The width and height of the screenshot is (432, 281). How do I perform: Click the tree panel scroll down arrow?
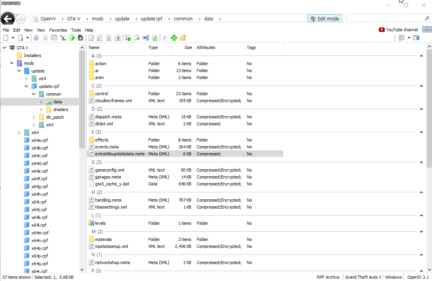point(82,270)
